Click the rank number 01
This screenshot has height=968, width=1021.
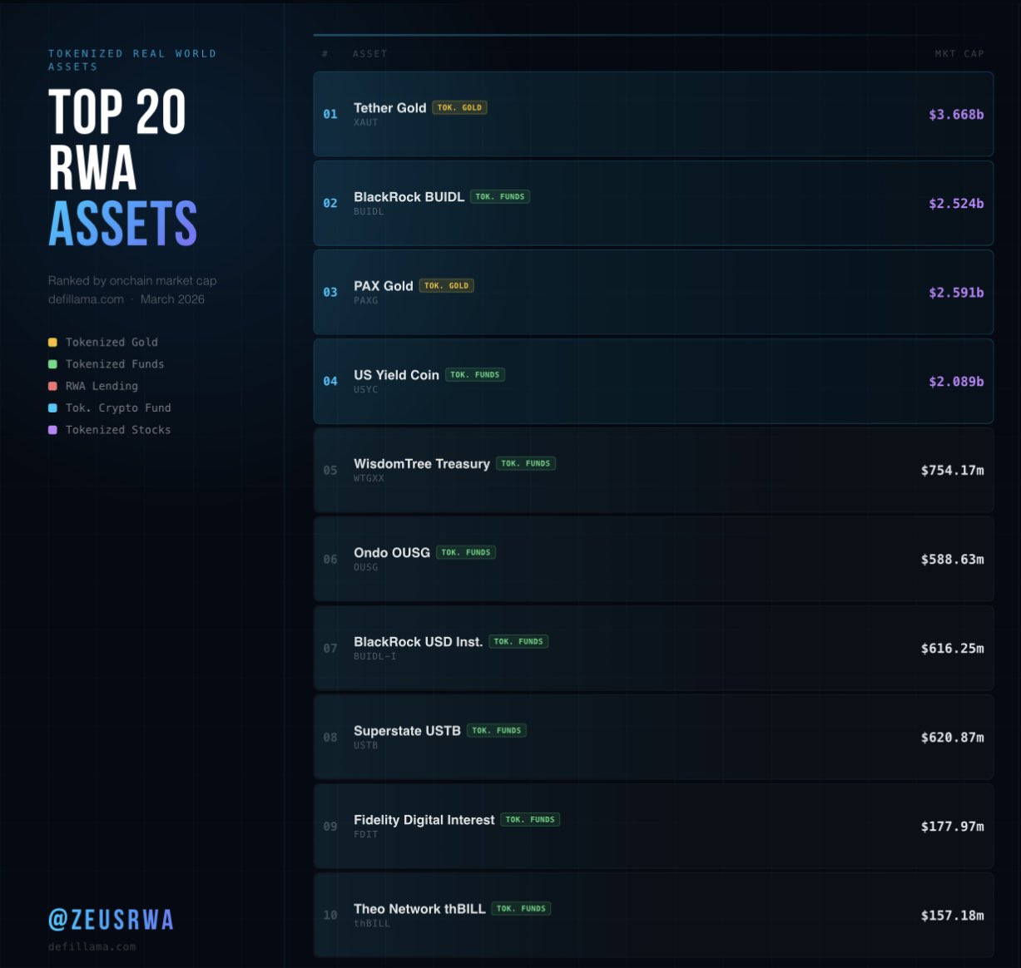(x=330, y=115)
